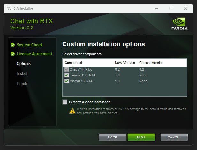Click the NVIDIA logo in the header
Image resolution: width=197 pixels, height=150 pixels.
point(180,24)
